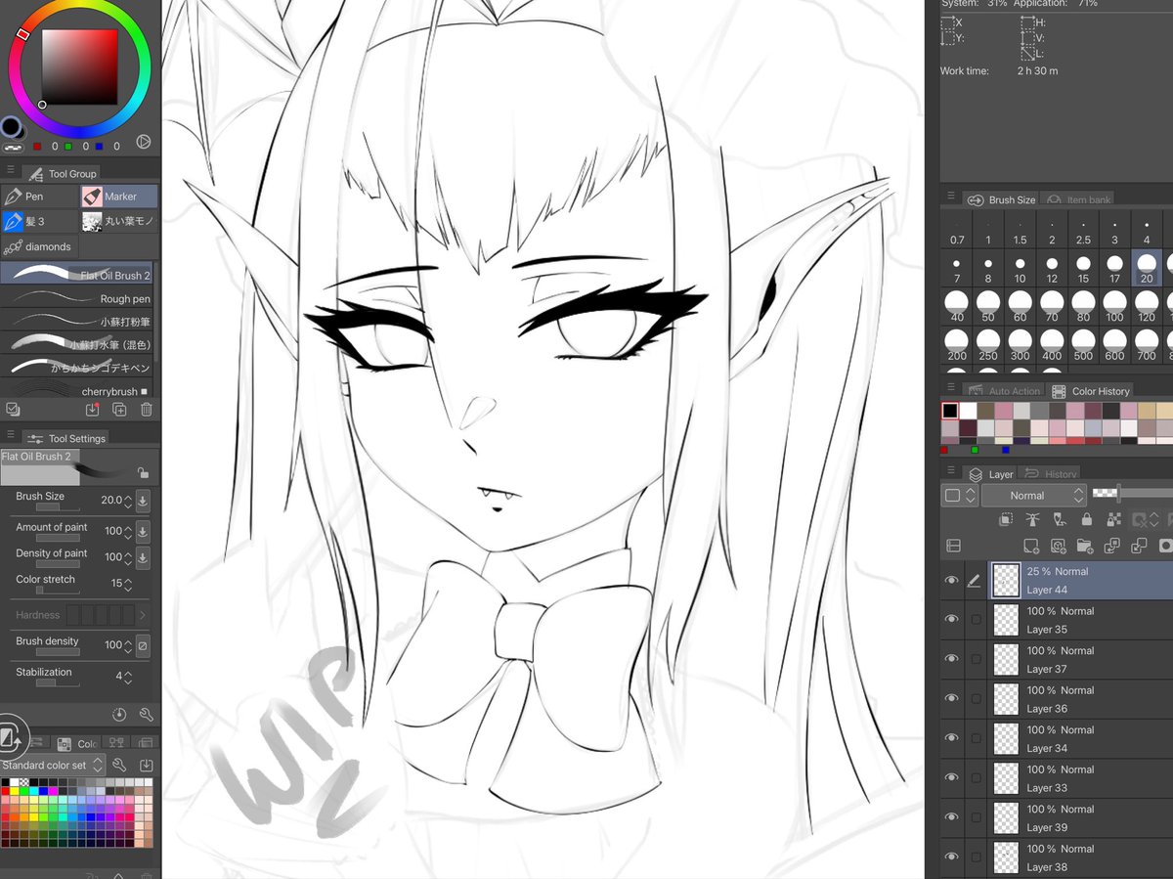Select the Marker sub tool group
Image resolution: width=1173 pixels, height=879 pixels.
[118, 197]
